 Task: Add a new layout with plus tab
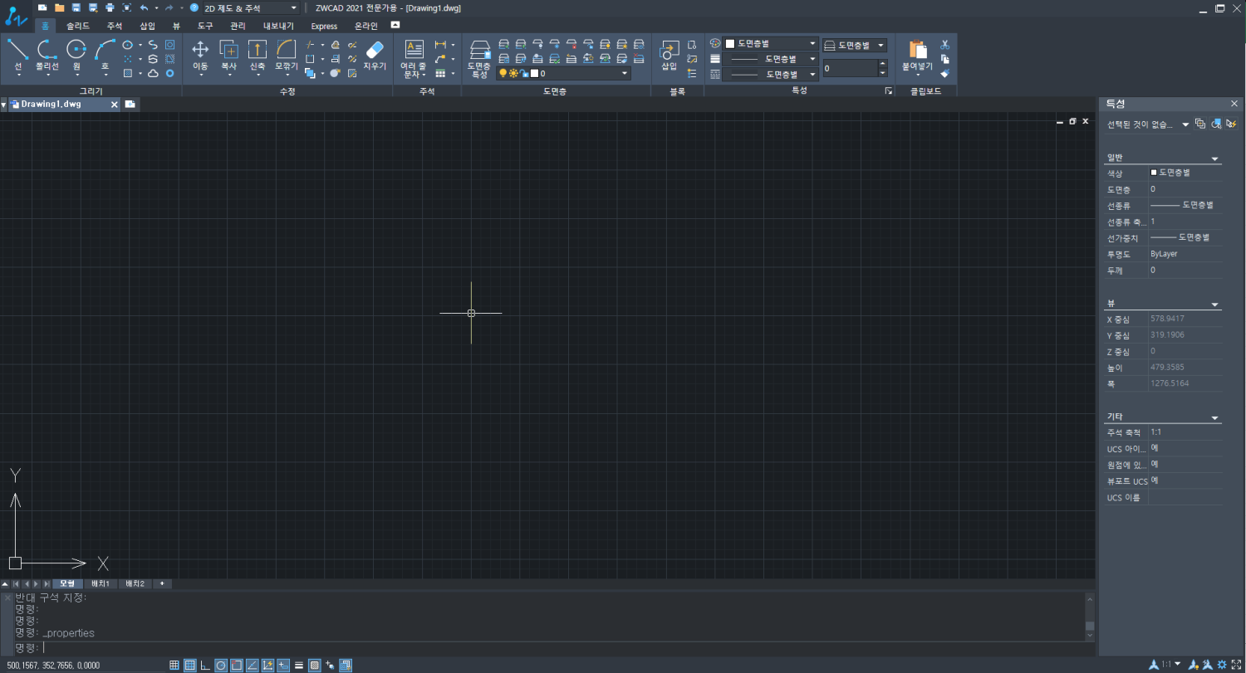click(162, 583)
